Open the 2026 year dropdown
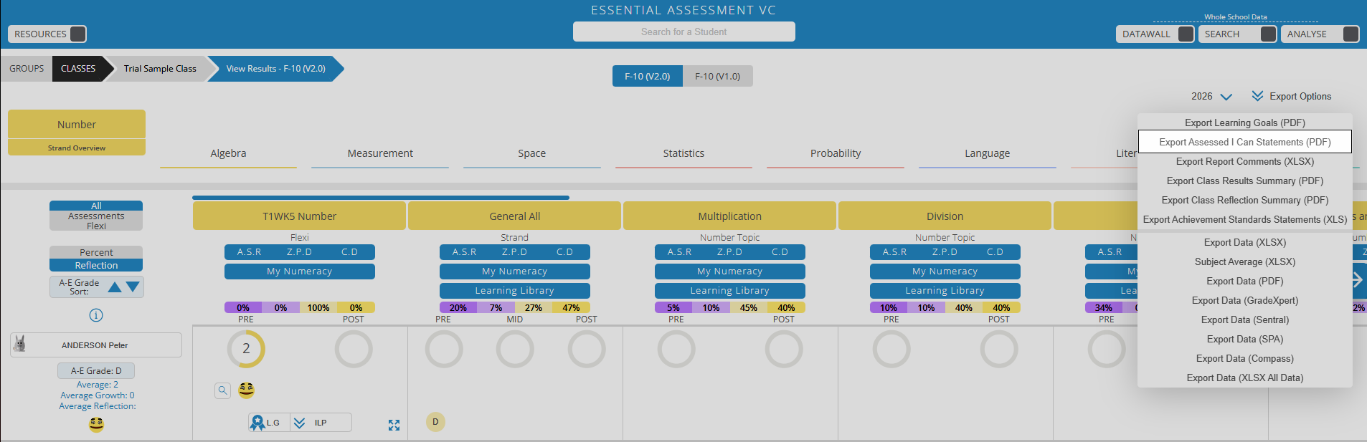Screen dimensions: 1367x442 1211,97
